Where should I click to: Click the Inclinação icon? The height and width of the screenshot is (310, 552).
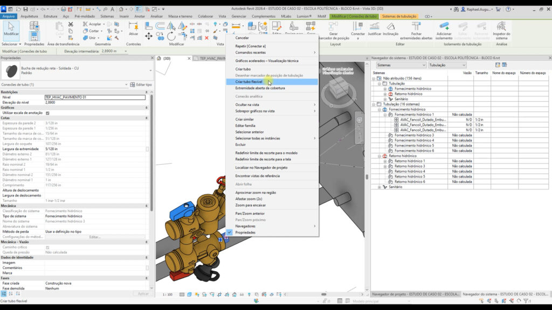click(390, 29)
